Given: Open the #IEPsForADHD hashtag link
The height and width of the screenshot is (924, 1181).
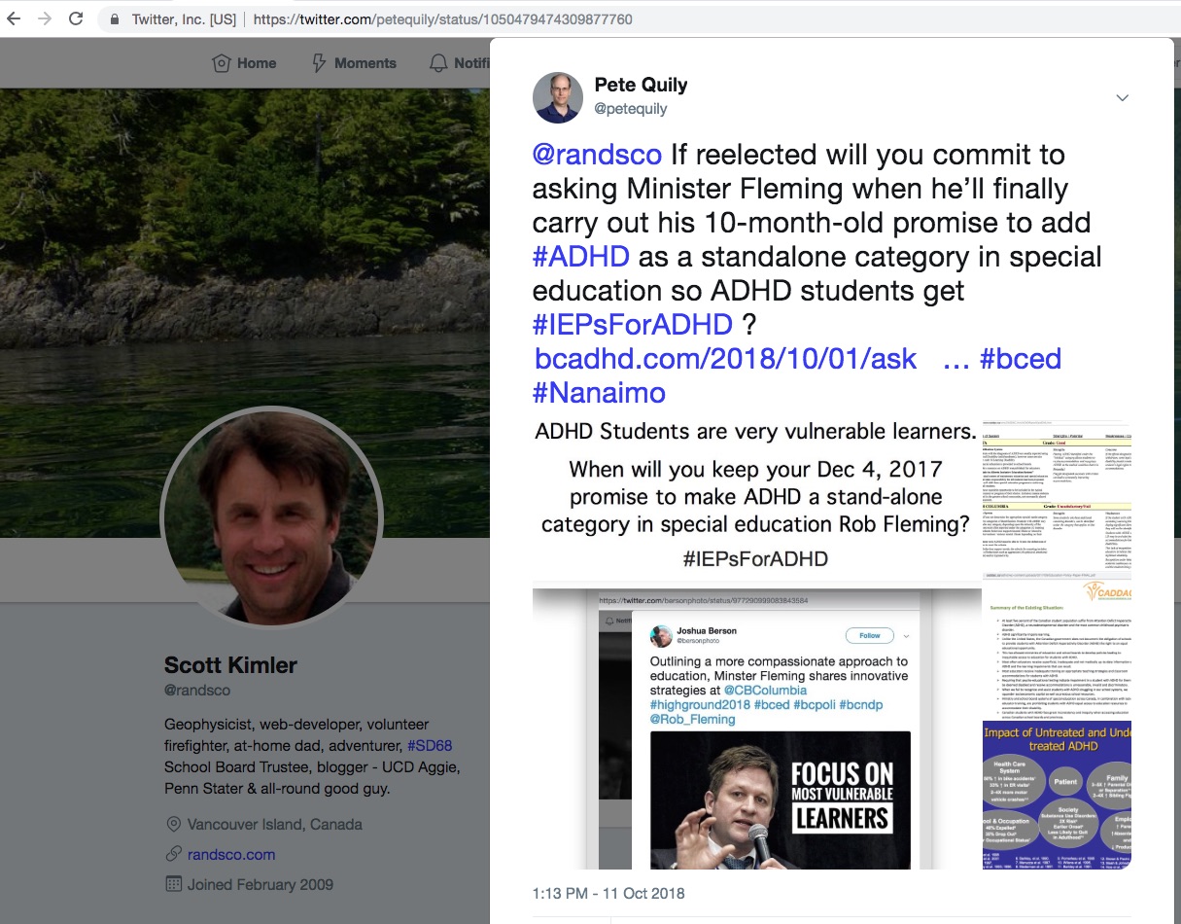Looking at the screenshot, I should click(632, 324).
